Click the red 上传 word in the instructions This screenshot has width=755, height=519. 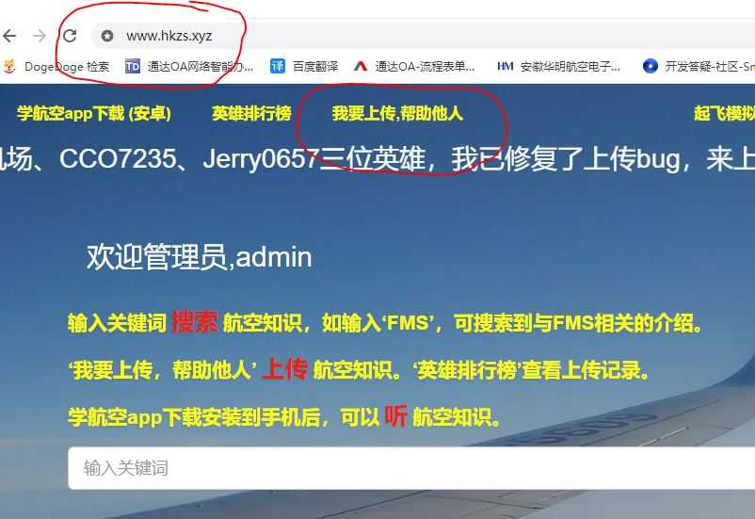point(285,369)
